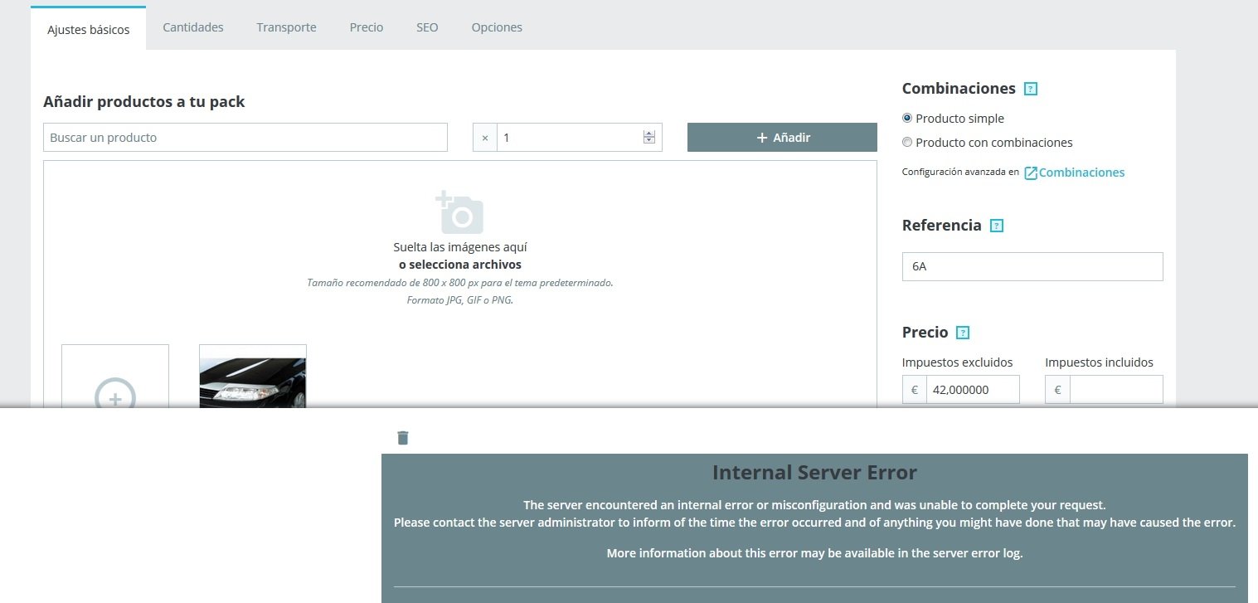Click the multiplication sign before quantity
Image resolution: width=1258 pixels, height=603 pixels.
[x=485, y=138]
